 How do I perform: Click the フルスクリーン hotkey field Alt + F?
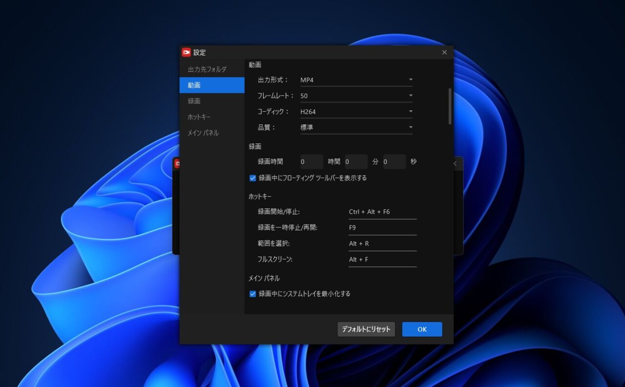(382, 260)
